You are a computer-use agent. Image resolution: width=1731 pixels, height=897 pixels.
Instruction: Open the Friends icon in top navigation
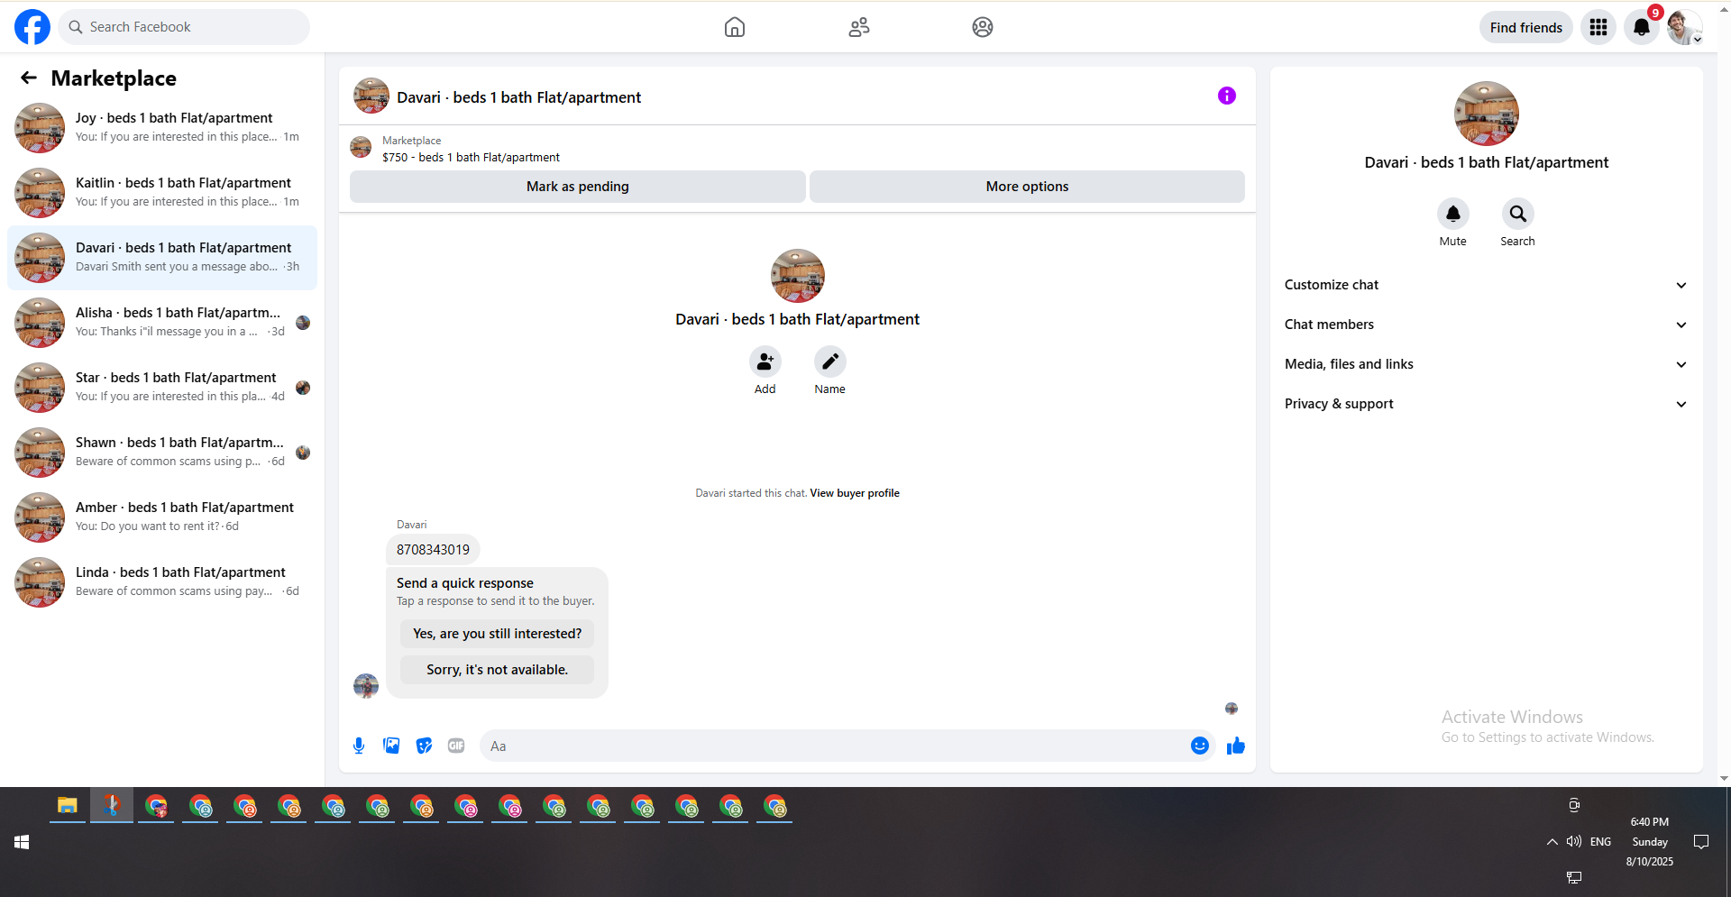[x=859, y=27]
